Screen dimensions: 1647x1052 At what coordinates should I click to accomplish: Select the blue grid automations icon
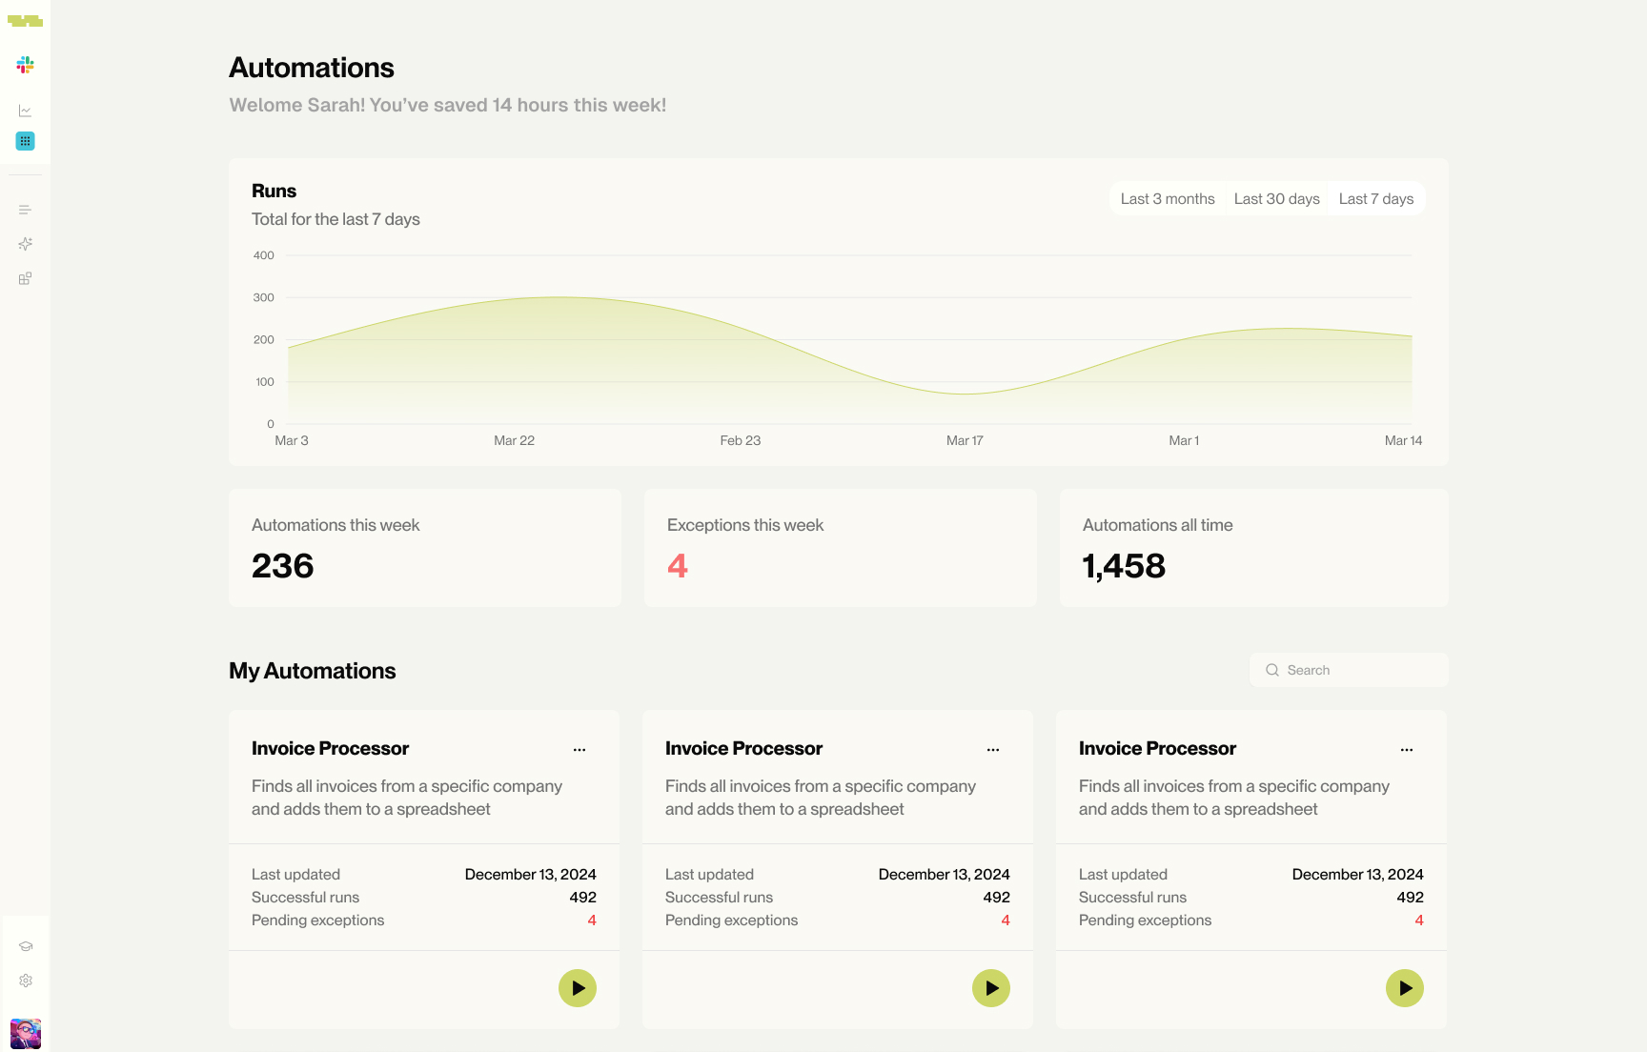tap(26, 141)
